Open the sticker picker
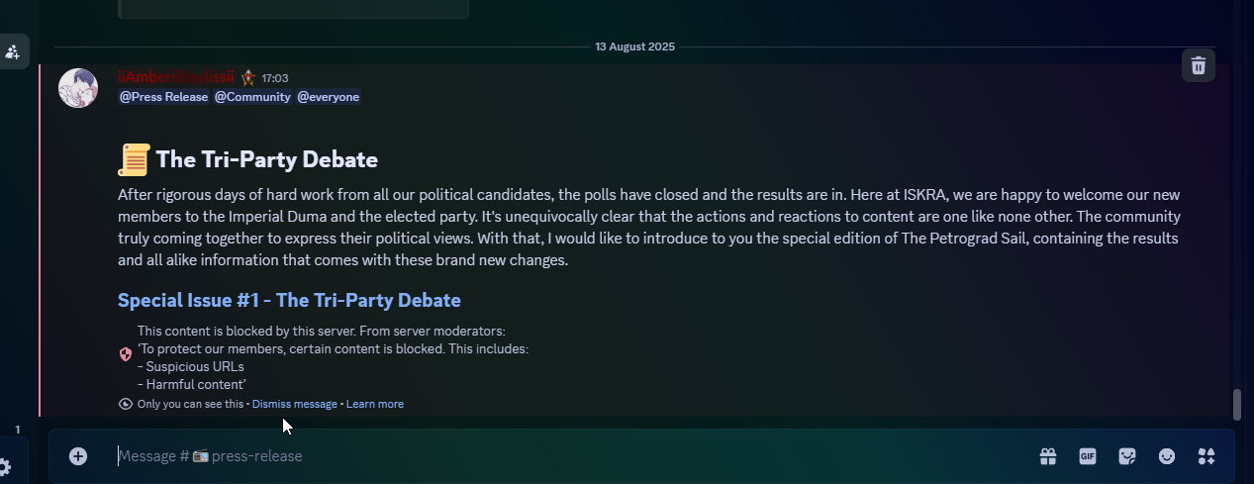 (x=1127, y=456)
